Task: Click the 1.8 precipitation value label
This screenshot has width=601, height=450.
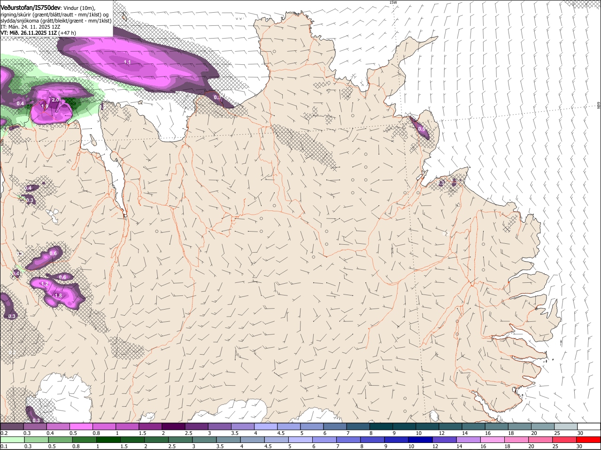Action: coord(59,295)
